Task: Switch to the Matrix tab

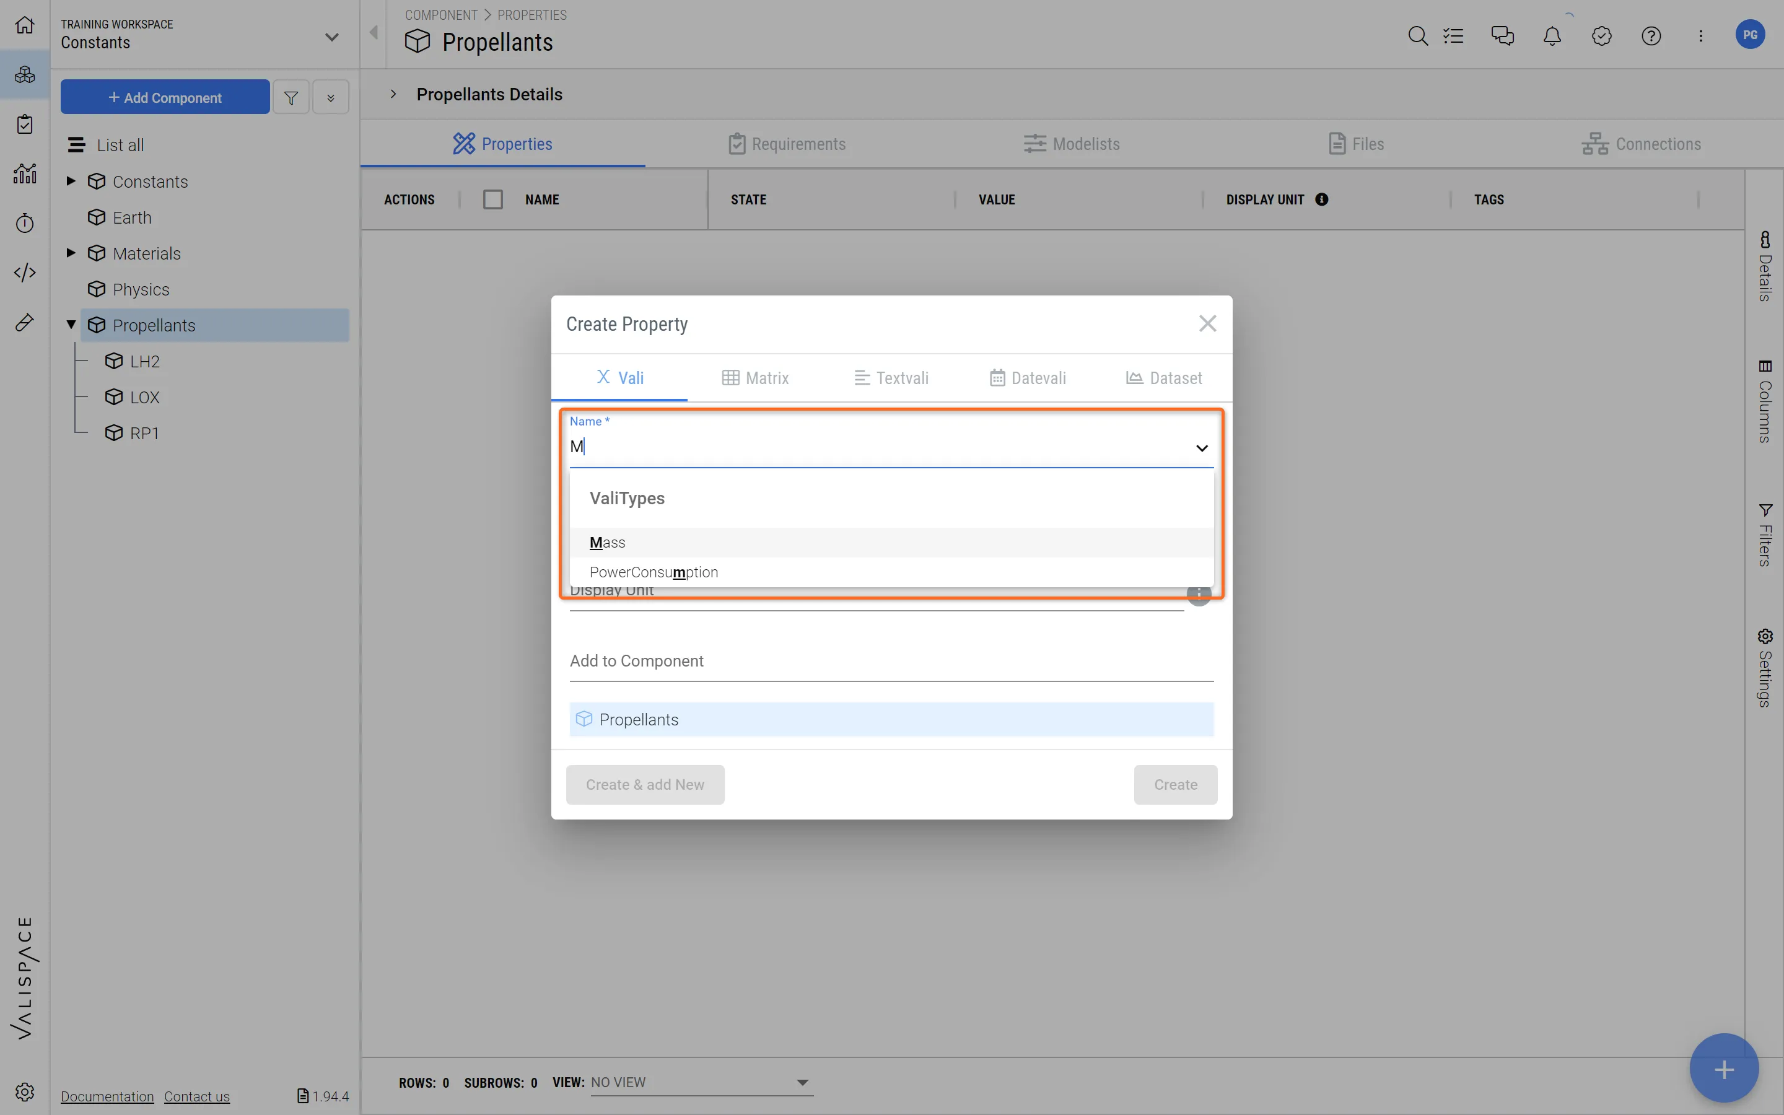Action: click(x=755, y=378)
